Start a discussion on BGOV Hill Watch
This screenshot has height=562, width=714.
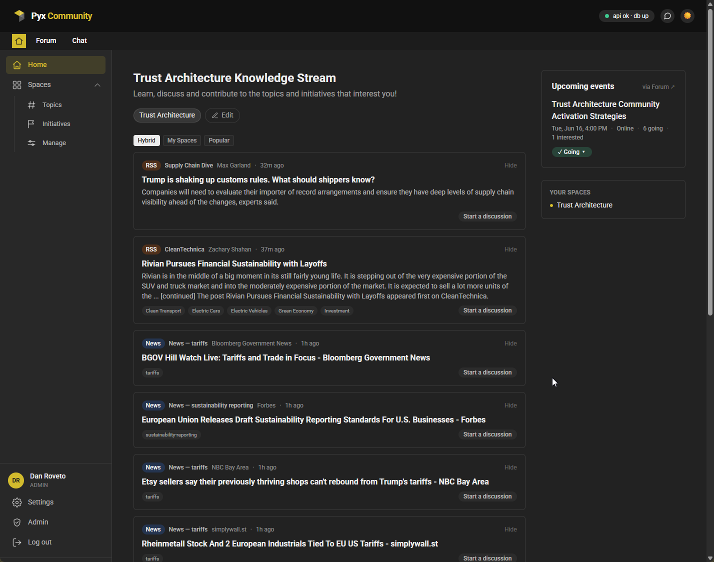pyautogui.click(x=487, y=372)
